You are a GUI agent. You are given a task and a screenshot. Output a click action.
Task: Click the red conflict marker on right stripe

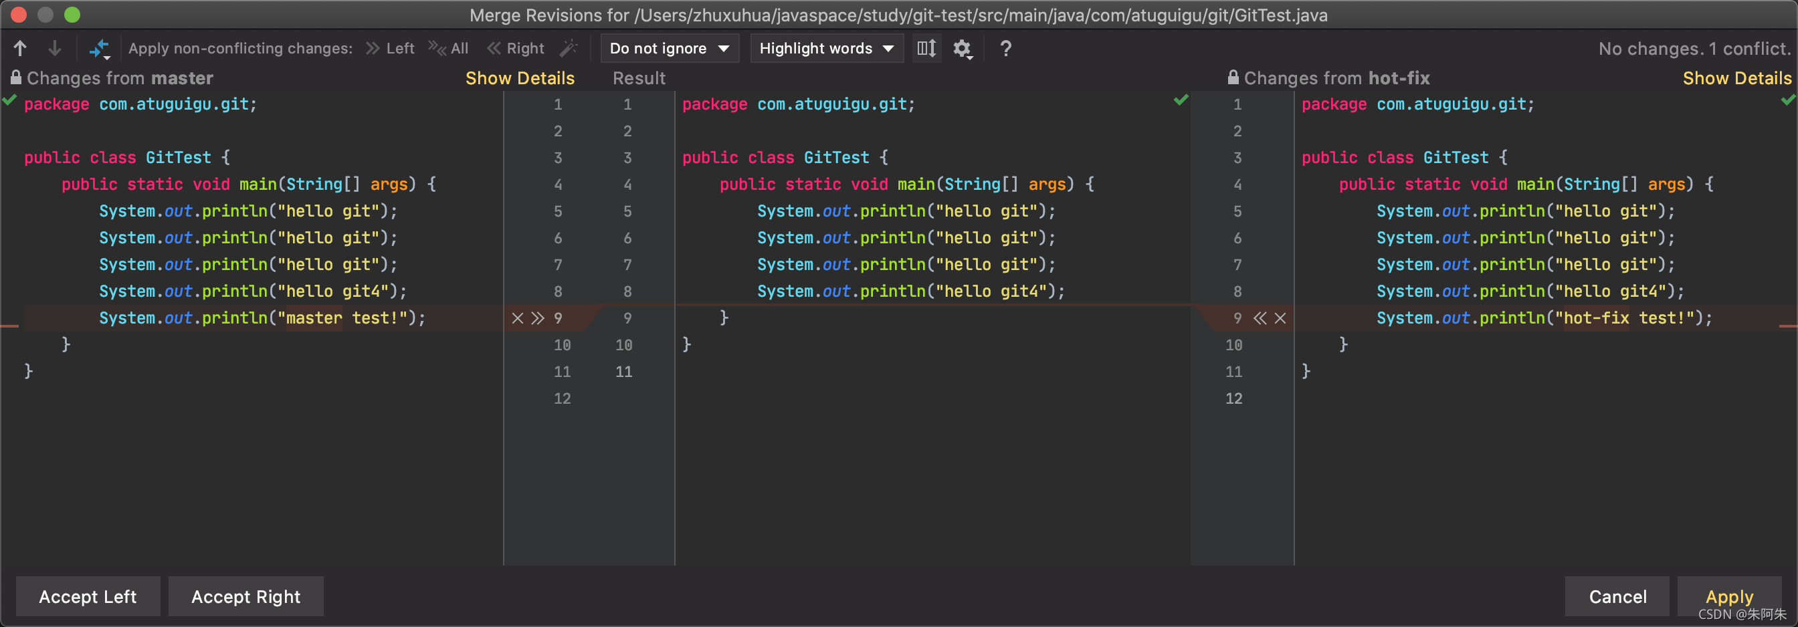click(1788, 326)
